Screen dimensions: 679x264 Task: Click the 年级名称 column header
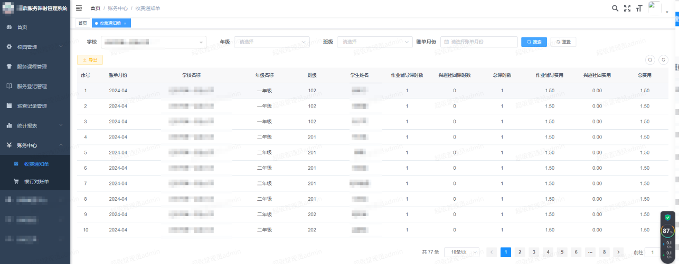click(x=264, y=75)
